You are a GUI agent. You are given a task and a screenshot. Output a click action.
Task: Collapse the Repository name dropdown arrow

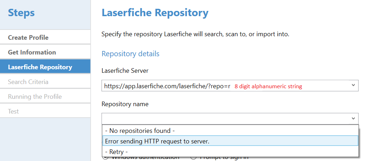pos(353,118)
